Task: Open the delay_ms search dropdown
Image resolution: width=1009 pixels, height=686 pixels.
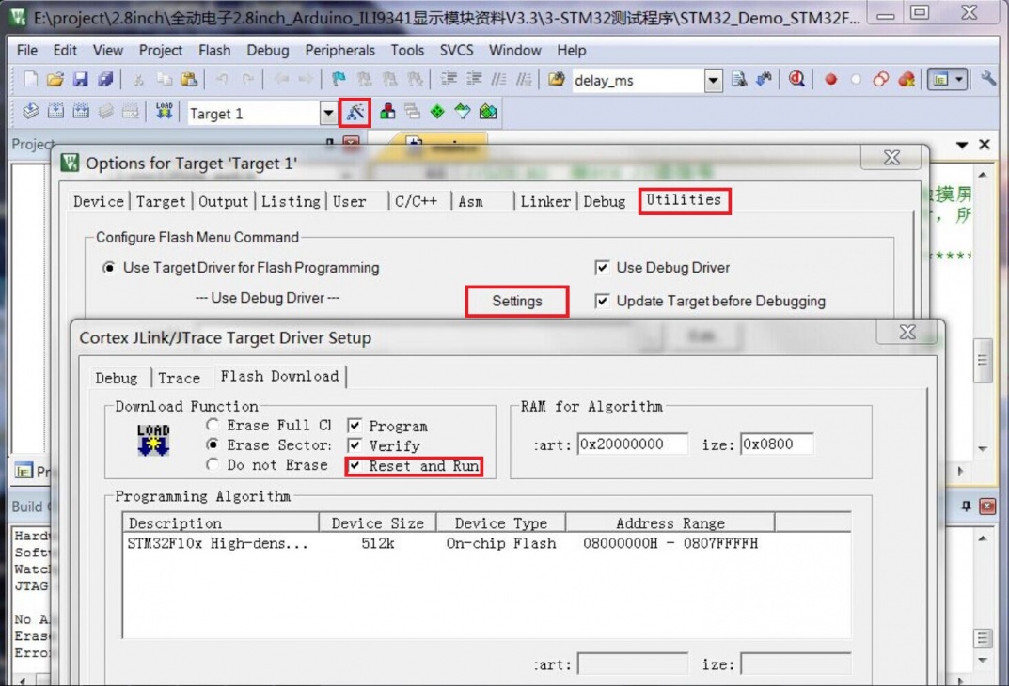Action: [x=713, y=81]
